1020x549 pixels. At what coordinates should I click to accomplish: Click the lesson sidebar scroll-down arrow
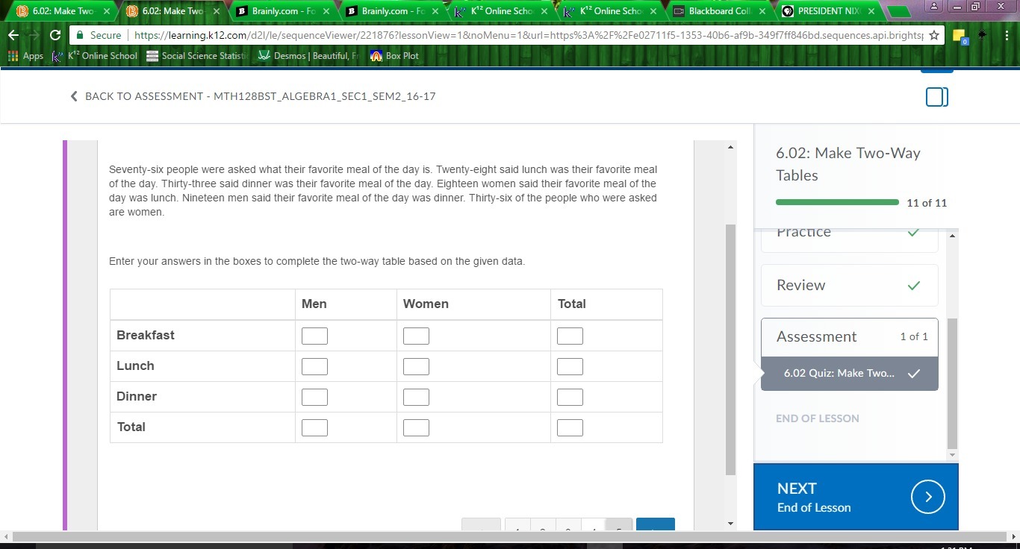point(952,454)
